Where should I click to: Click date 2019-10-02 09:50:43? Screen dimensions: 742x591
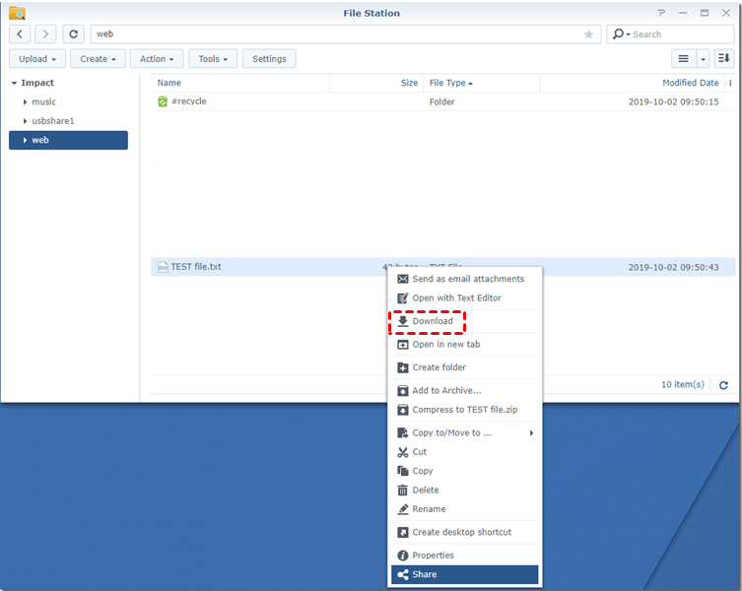click(673, 267)
